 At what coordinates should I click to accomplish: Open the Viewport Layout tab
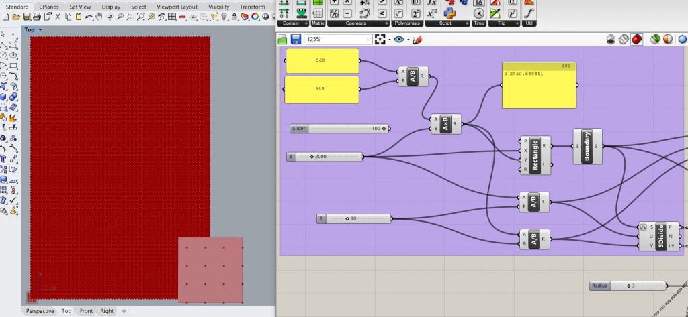click(177, 7)
